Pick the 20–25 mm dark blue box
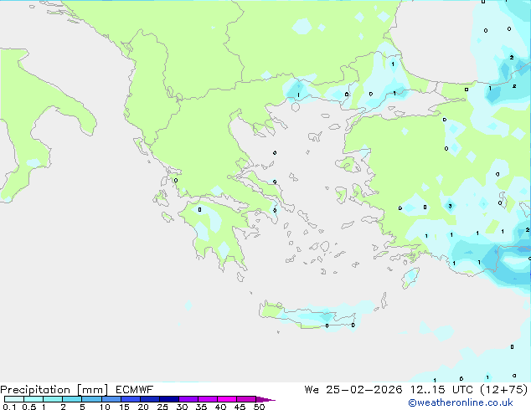 (150, 399)
